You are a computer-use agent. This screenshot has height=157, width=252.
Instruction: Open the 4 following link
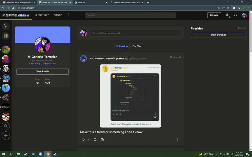[34, 64]
